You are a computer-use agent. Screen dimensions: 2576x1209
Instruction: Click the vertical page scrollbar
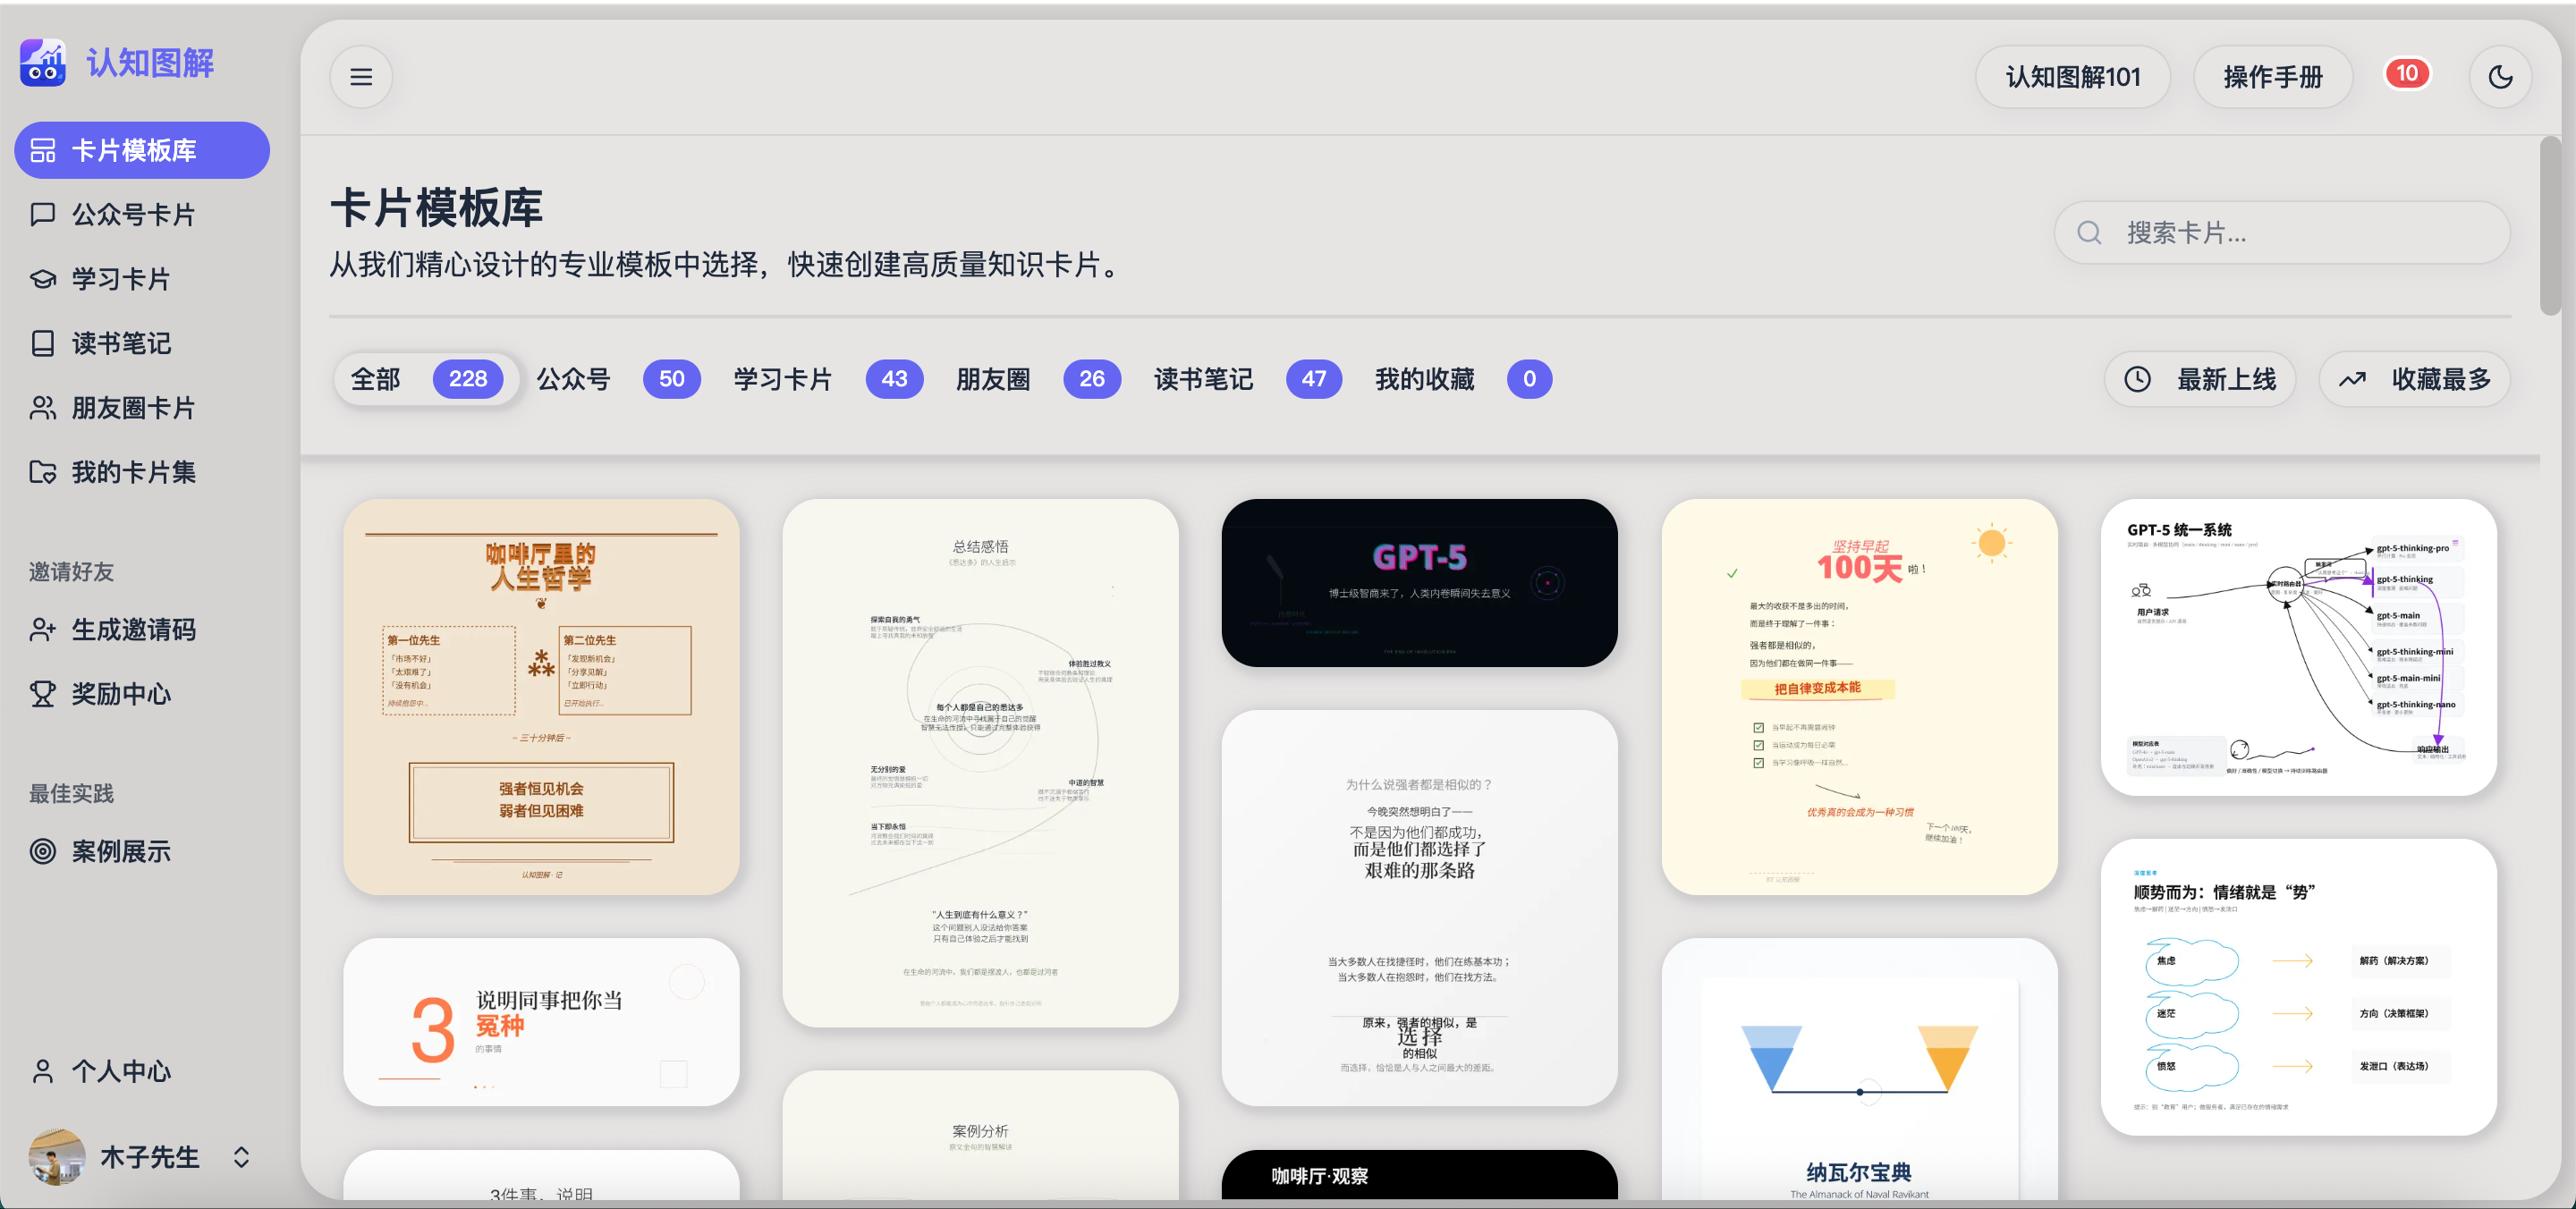[2549, 226]
